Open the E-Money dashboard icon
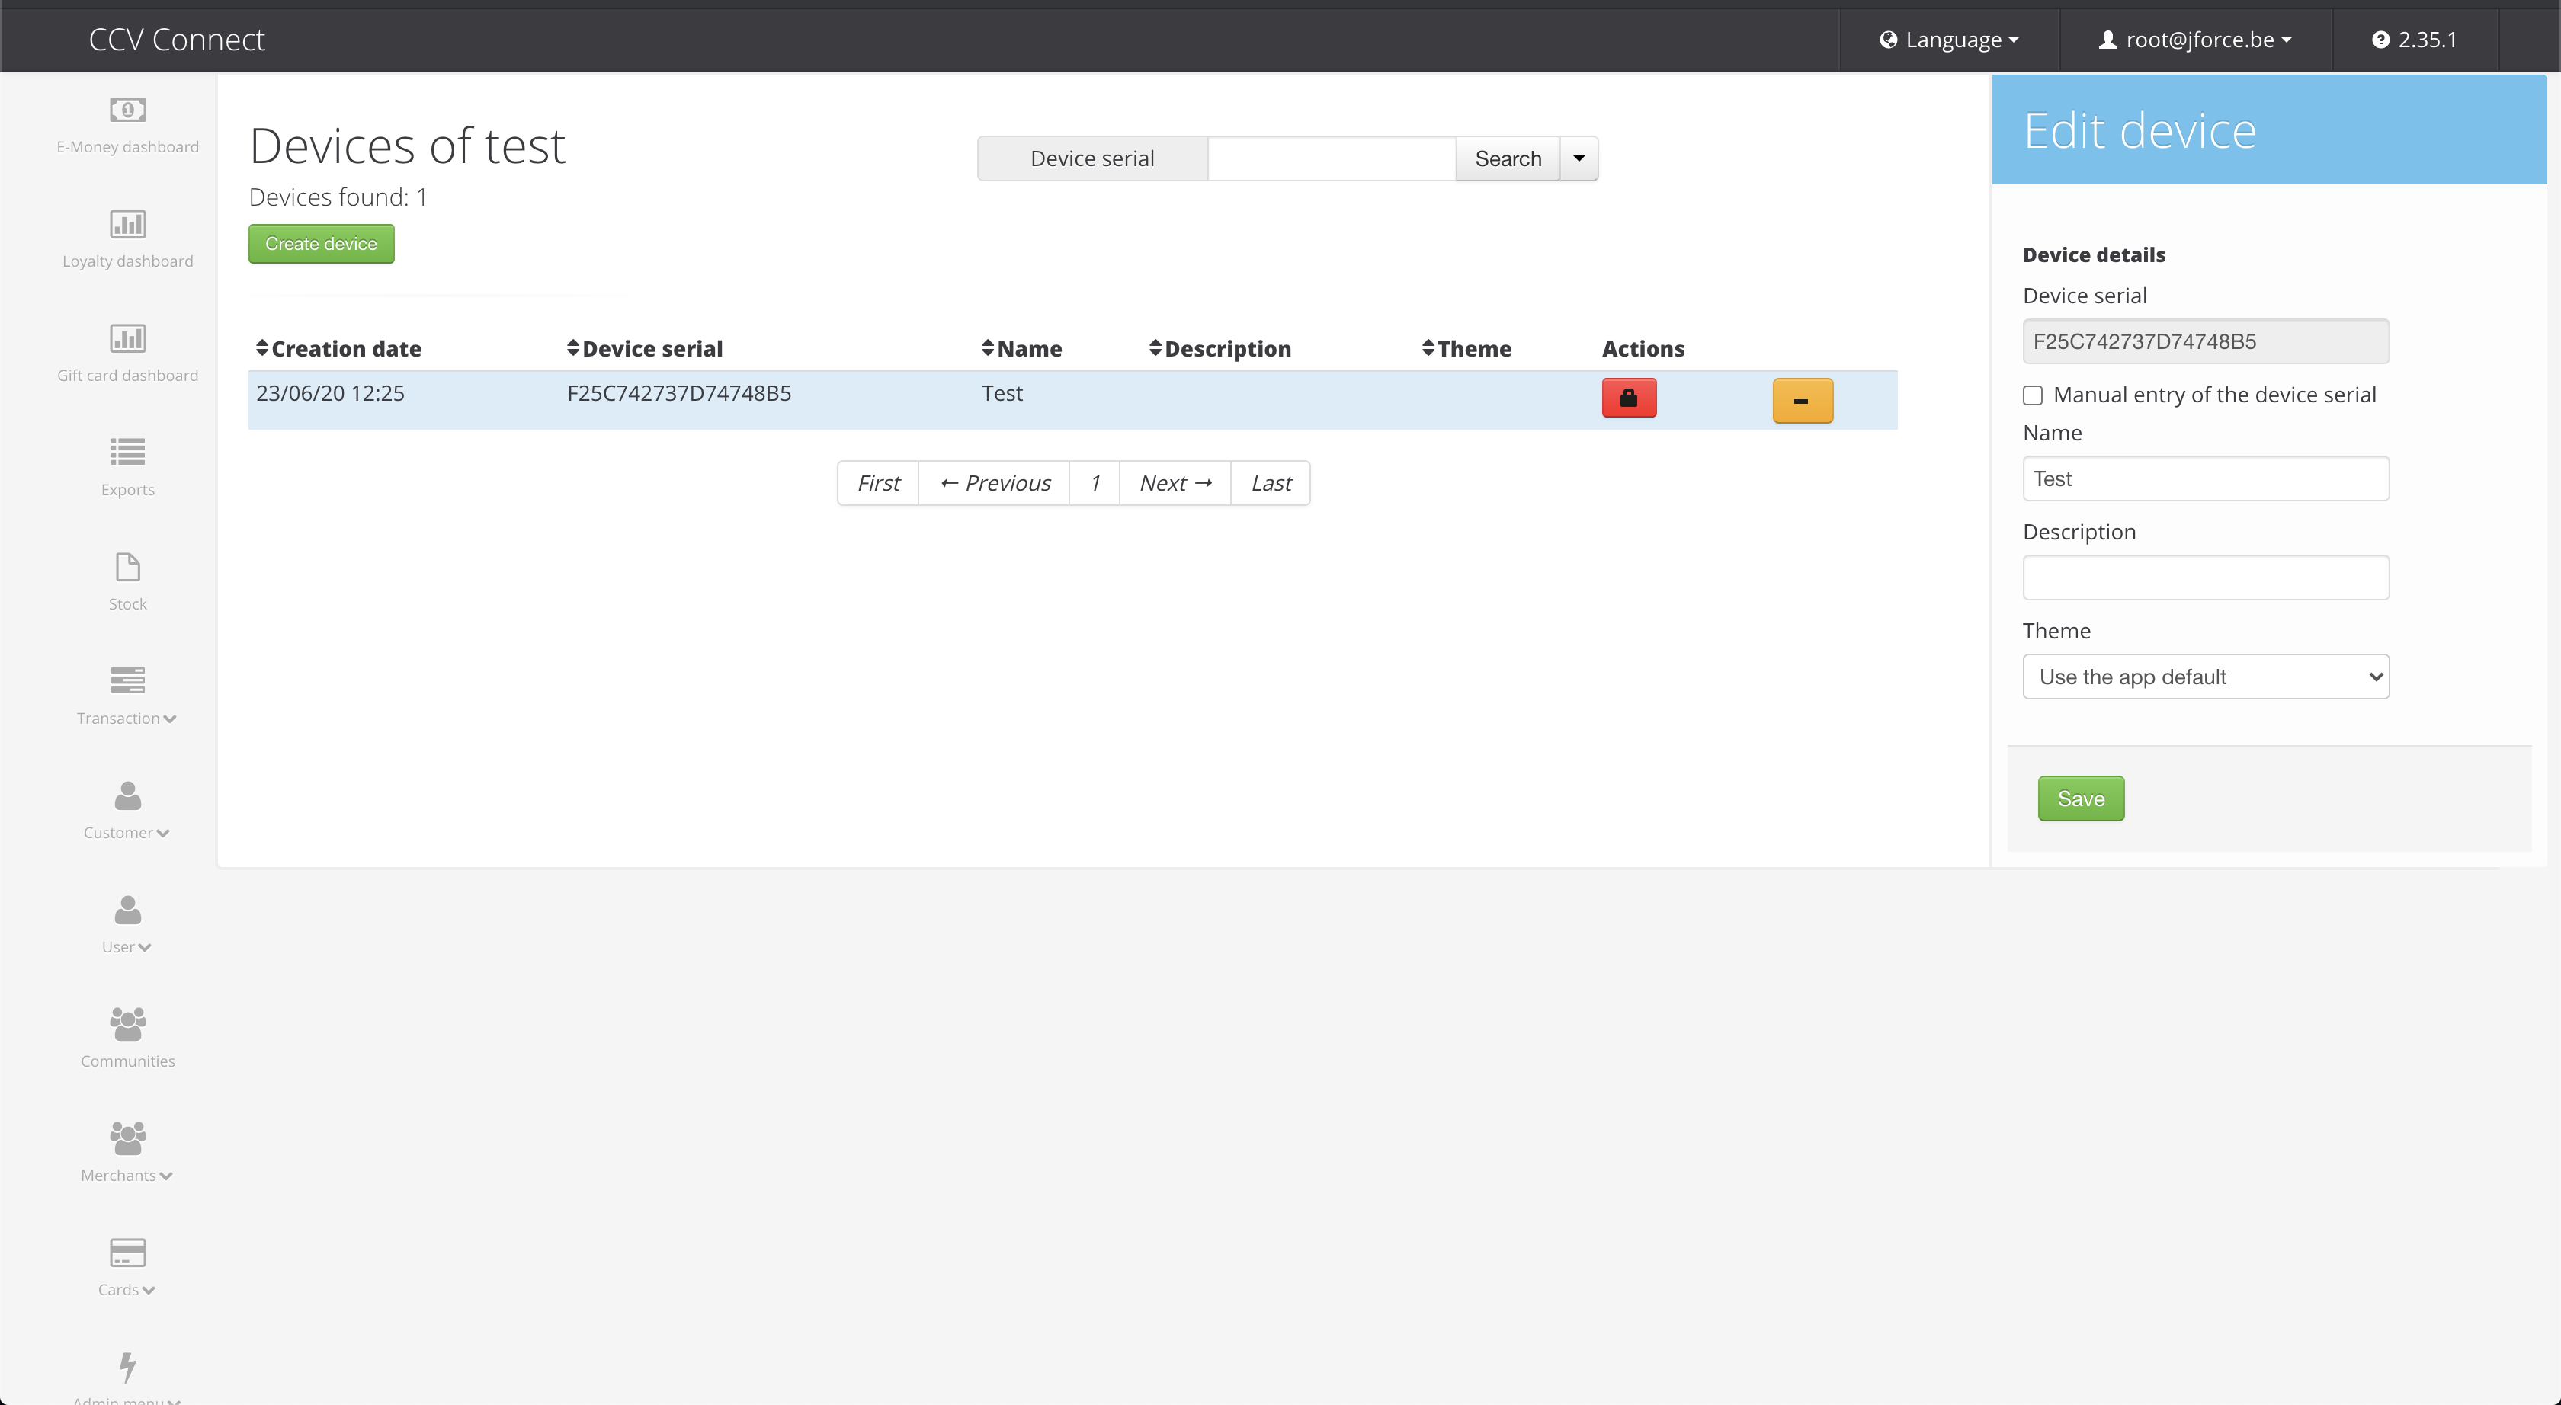 point(127,109)
